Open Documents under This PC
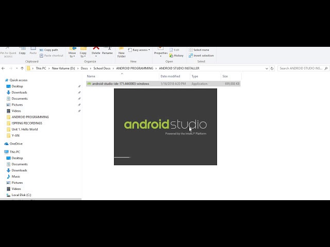Screen dimensions: 330x247 tap(20, 164)
